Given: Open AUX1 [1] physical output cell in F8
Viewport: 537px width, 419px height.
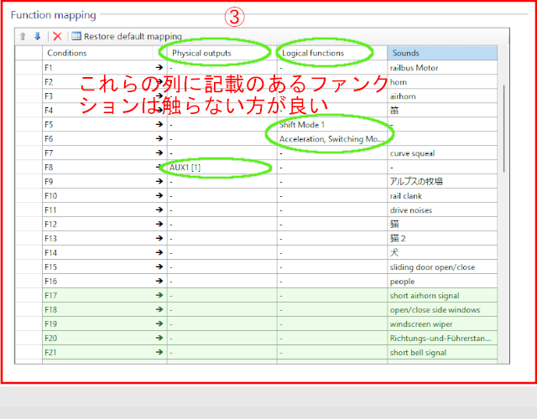Looking at the screenshot, I should tap(222, 167).
